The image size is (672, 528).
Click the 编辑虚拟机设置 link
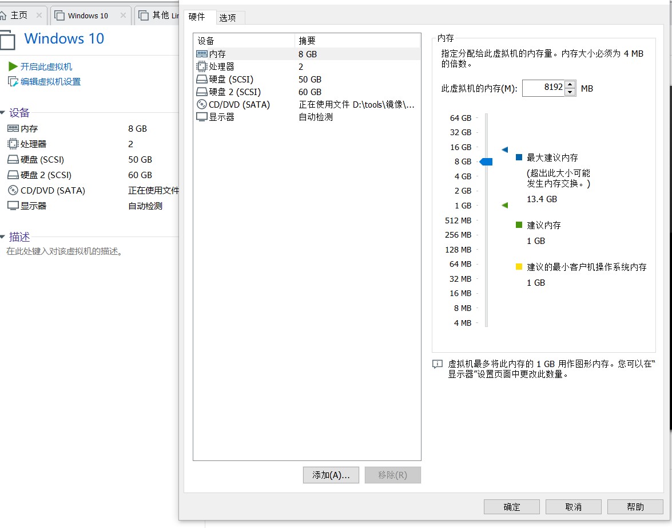(x=50, y=81)
